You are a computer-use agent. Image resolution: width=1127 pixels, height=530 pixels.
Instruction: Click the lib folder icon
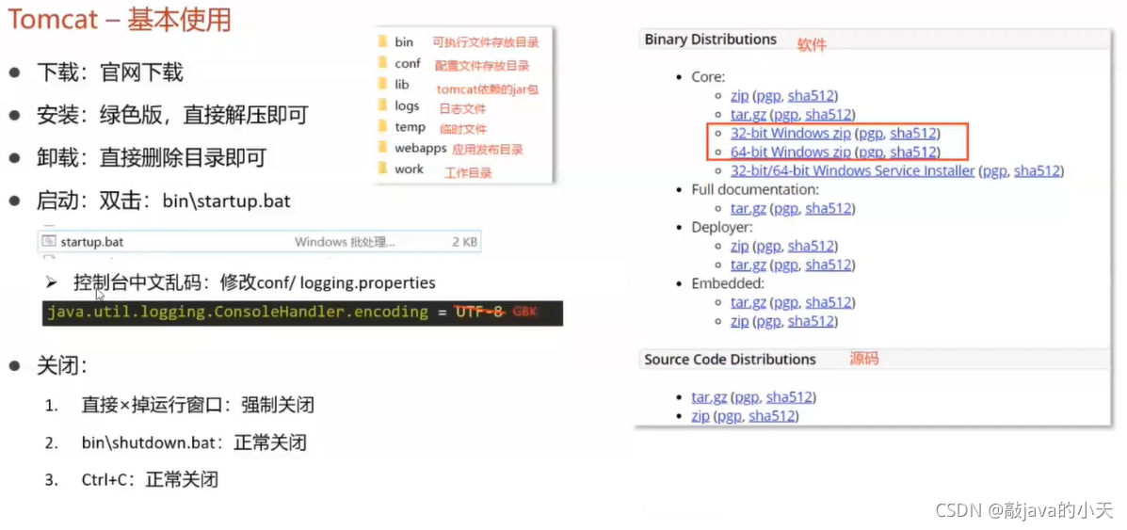[x=381, y=84]
